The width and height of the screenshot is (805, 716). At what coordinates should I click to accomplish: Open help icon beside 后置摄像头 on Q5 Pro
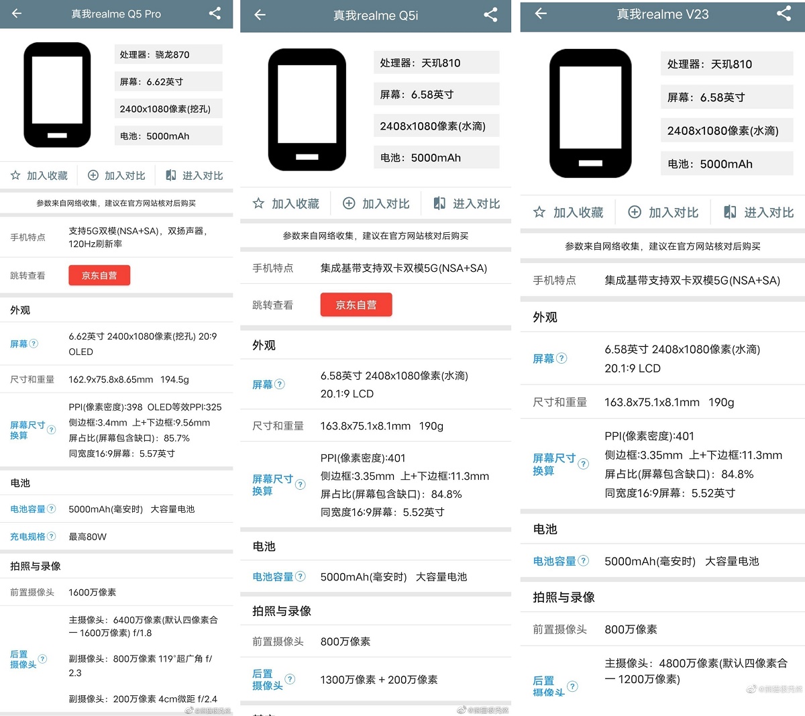coord(42,659)
